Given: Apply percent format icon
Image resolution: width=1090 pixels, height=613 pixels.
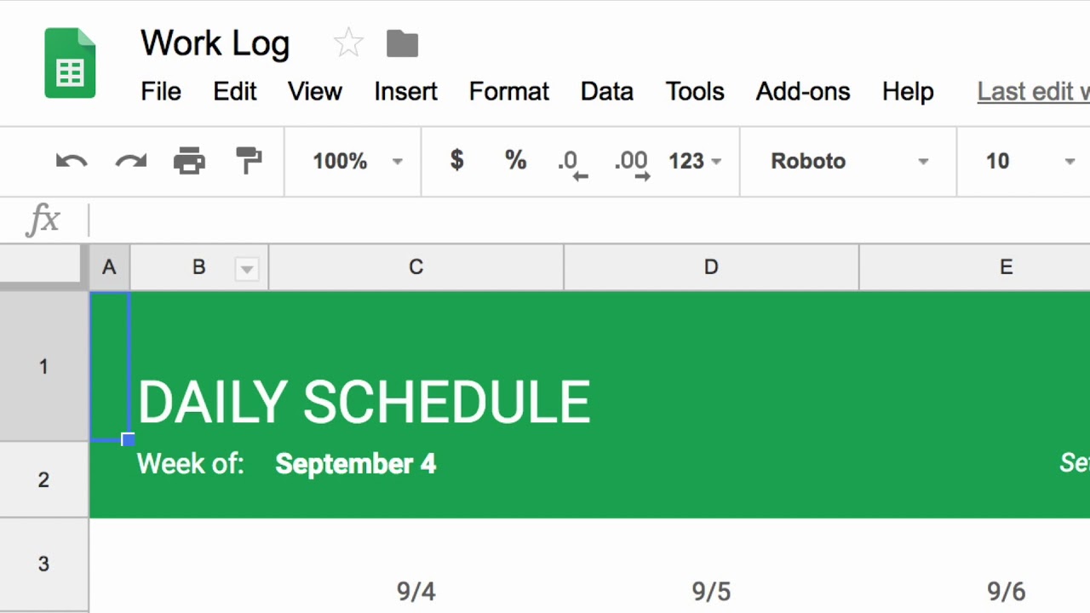Looking at the screenshot, I should (515, 160).
